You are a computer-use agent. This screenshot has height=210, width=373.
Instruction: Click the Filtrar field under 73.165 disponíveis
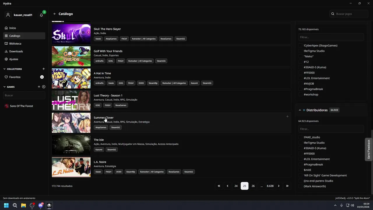click(x=331, y=37)
